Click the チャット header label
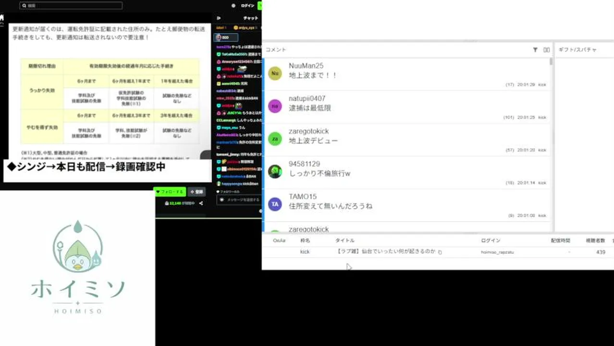 coord(250,18)
